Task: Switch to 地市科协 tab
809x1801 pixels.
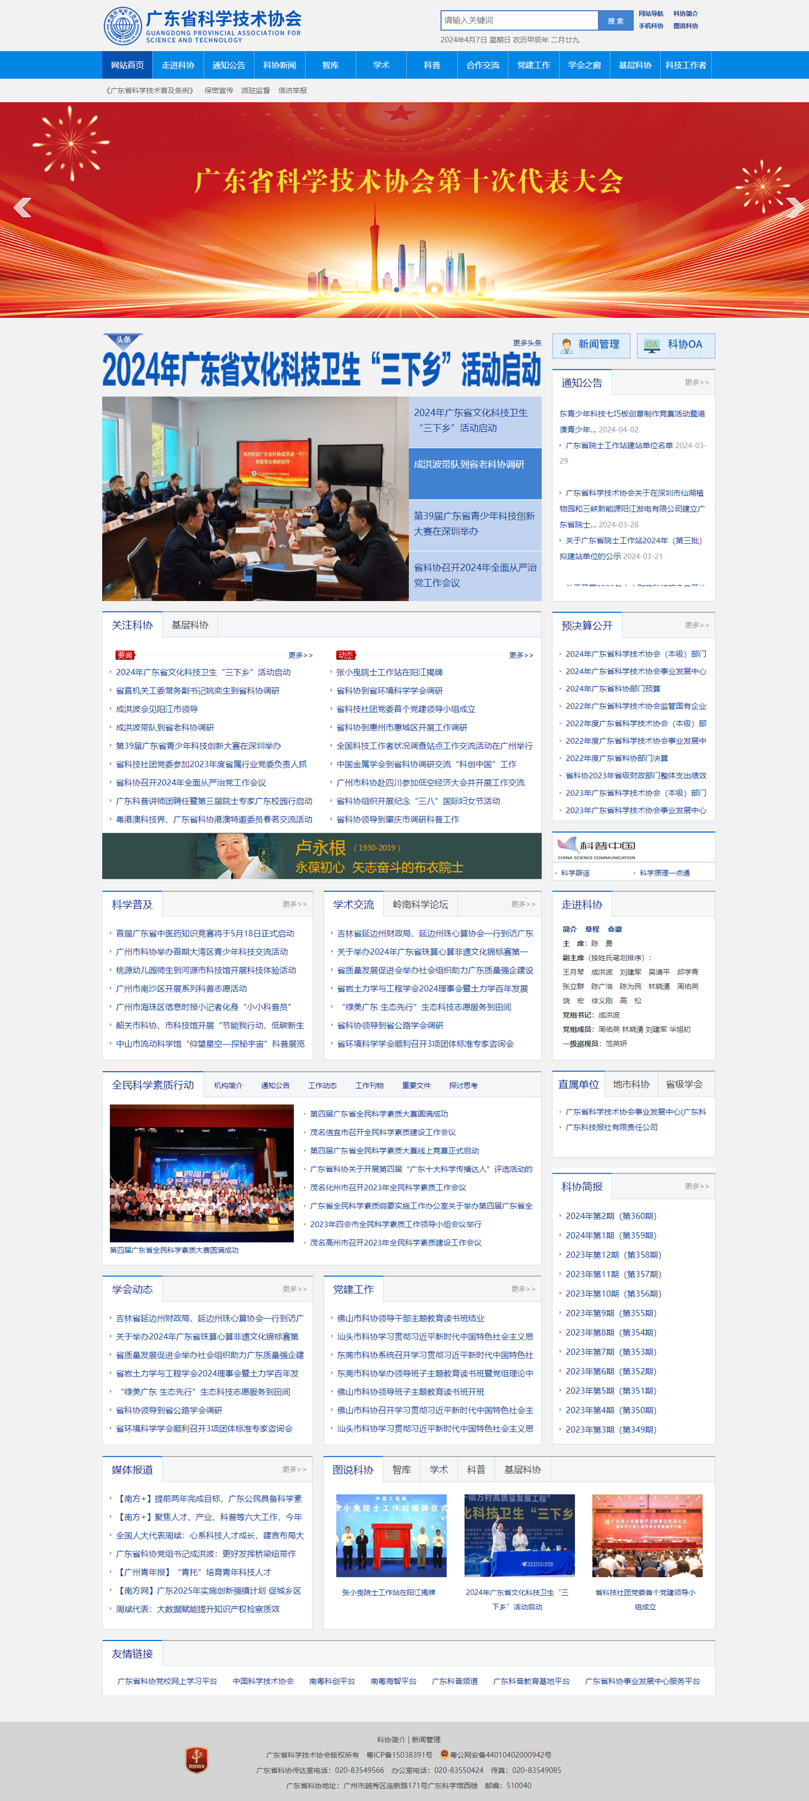Action: click(x=630, y=1084)
